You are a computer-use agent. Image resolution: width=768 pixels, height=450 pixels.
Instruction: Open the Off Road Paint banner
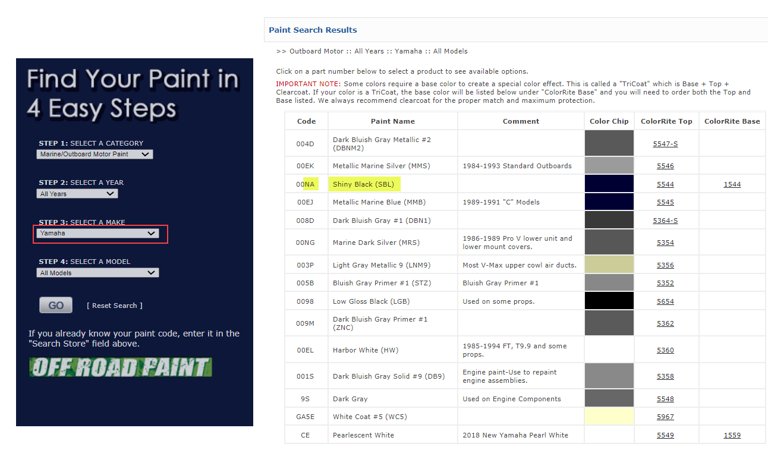pos(121,367)
